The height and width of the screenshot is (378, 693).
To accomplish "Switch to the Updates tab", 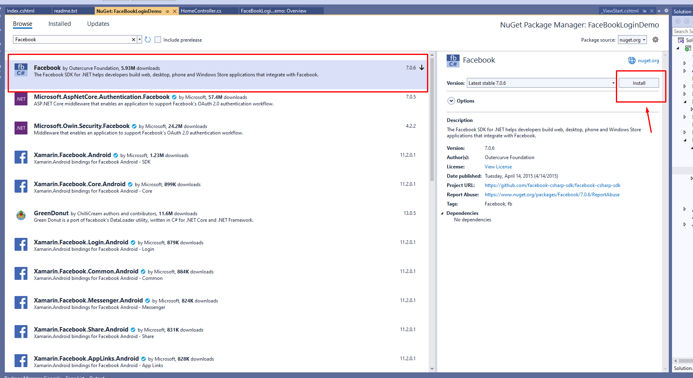I will [98, 24].
